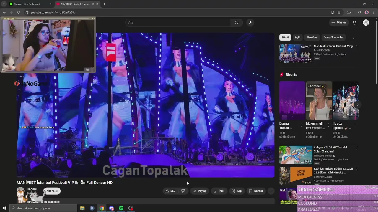378x212 pixels.
Task: Mute tab via speaker icon on YouTube tab
Action: tap(92, 4)
